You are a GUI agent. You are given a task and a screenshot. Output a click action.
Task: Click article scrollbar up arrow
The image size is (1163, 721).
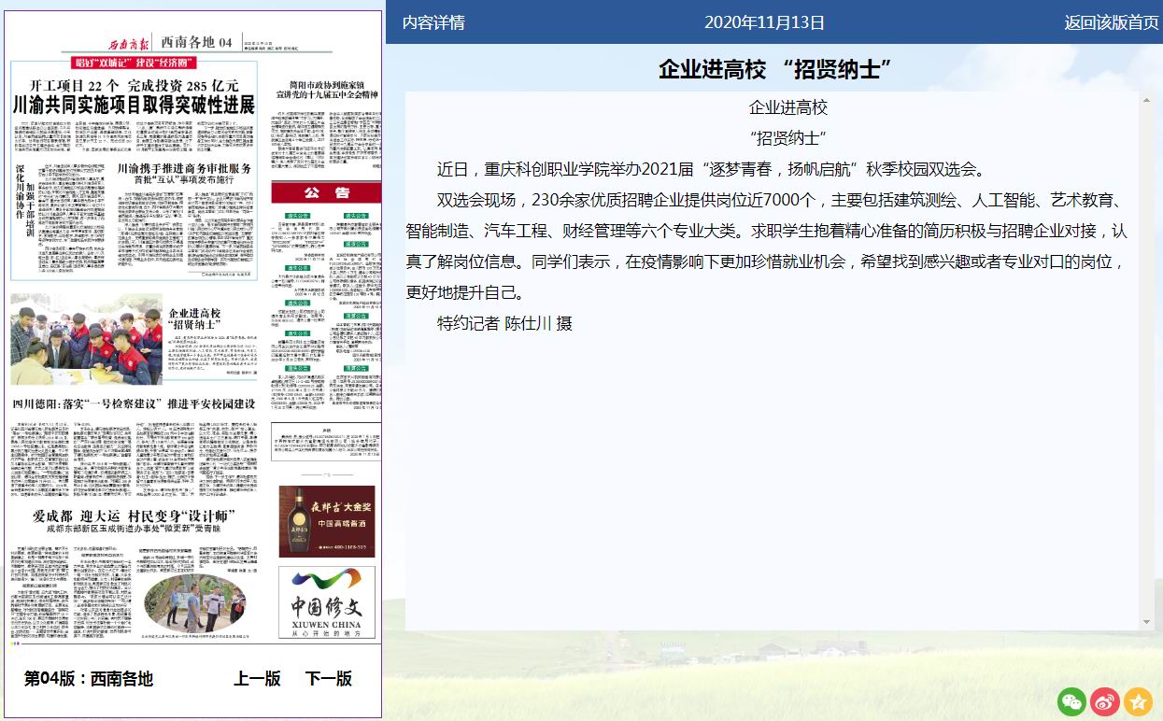point(1147,100)
